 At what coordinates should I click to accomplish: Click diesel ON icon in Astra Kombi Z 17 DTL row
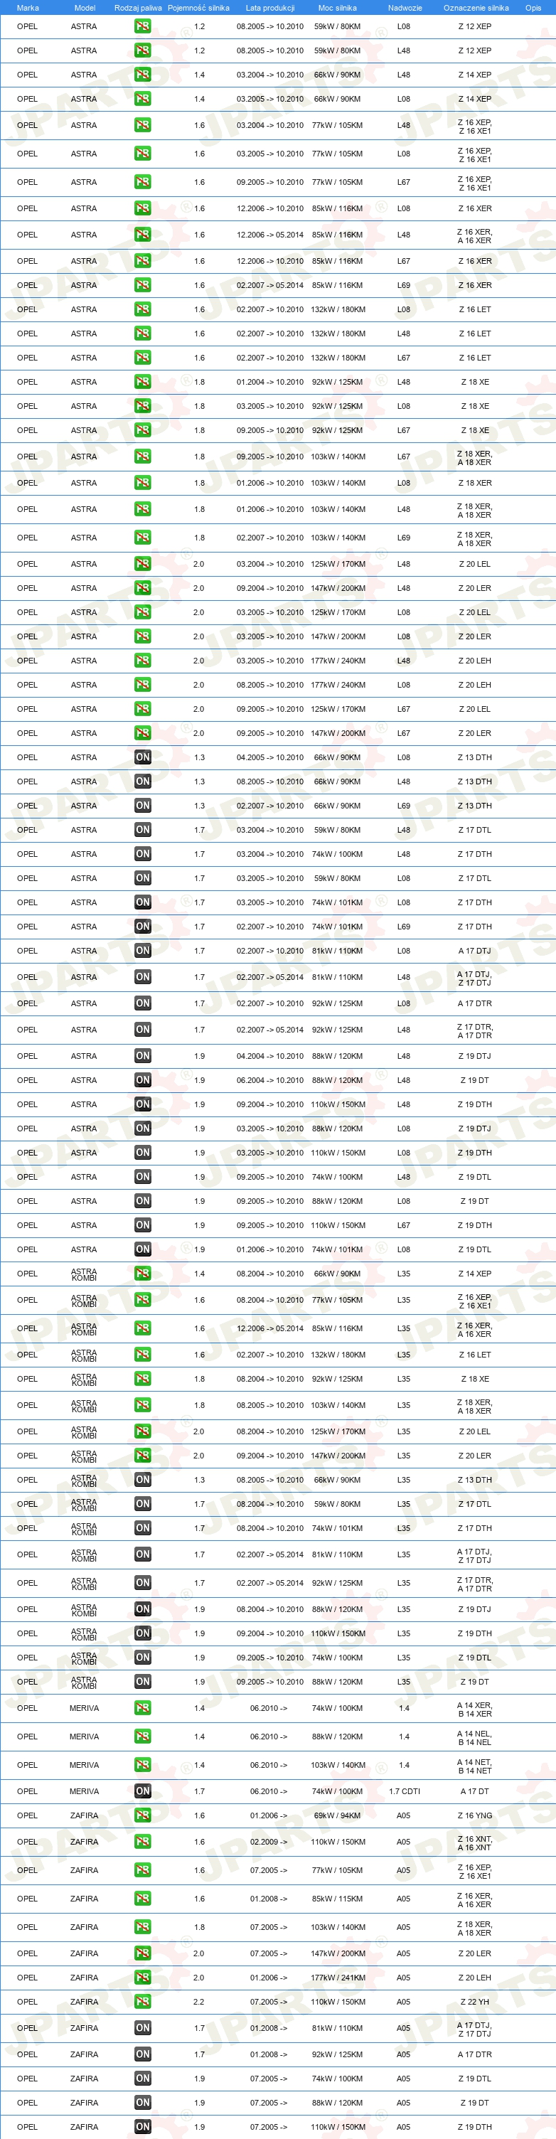(143, 1504)
